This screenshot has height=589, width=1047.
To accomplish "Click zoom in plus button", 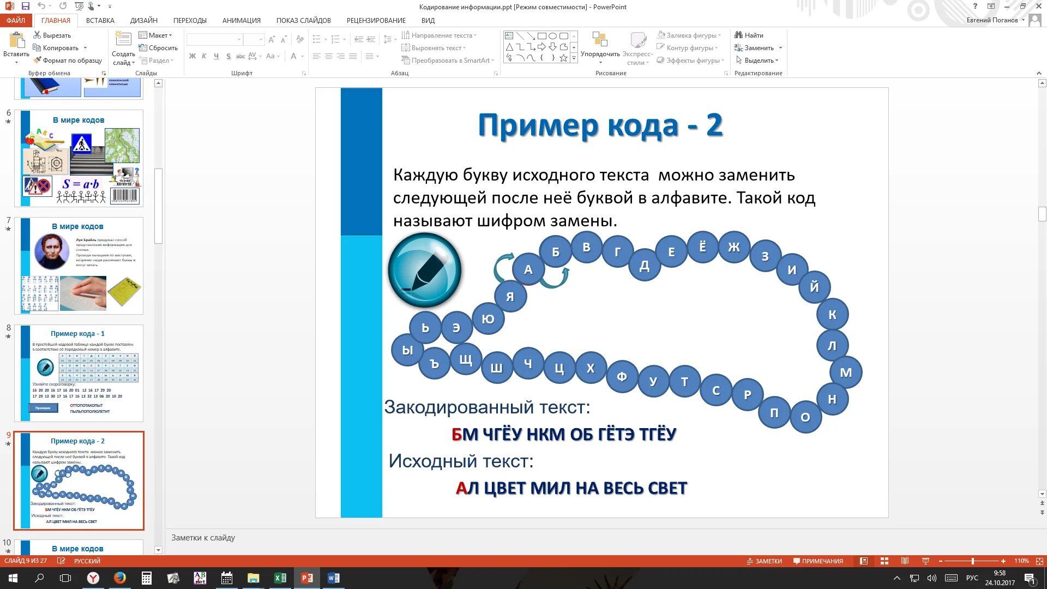I will coord(1003,561).
